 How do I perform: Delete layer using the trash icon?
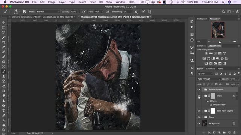[234, 132]
